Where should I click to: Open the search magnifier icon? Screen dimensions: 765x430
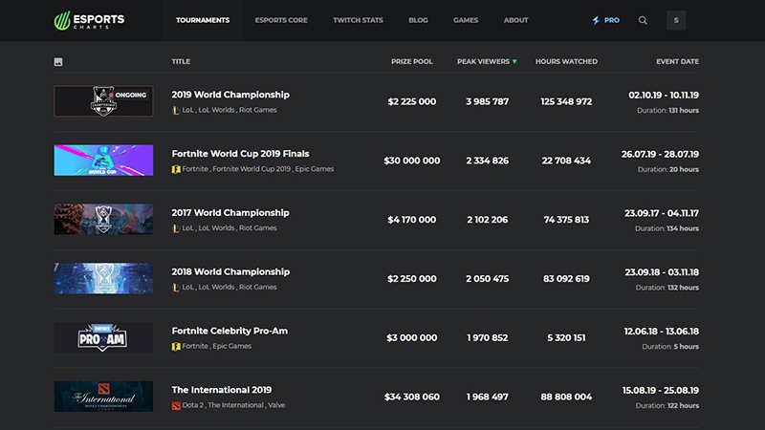click(643, 20)
